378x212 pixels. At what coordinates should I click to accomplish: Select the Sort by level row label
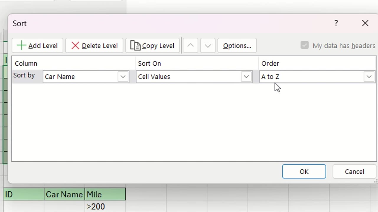tap(24, 75)
